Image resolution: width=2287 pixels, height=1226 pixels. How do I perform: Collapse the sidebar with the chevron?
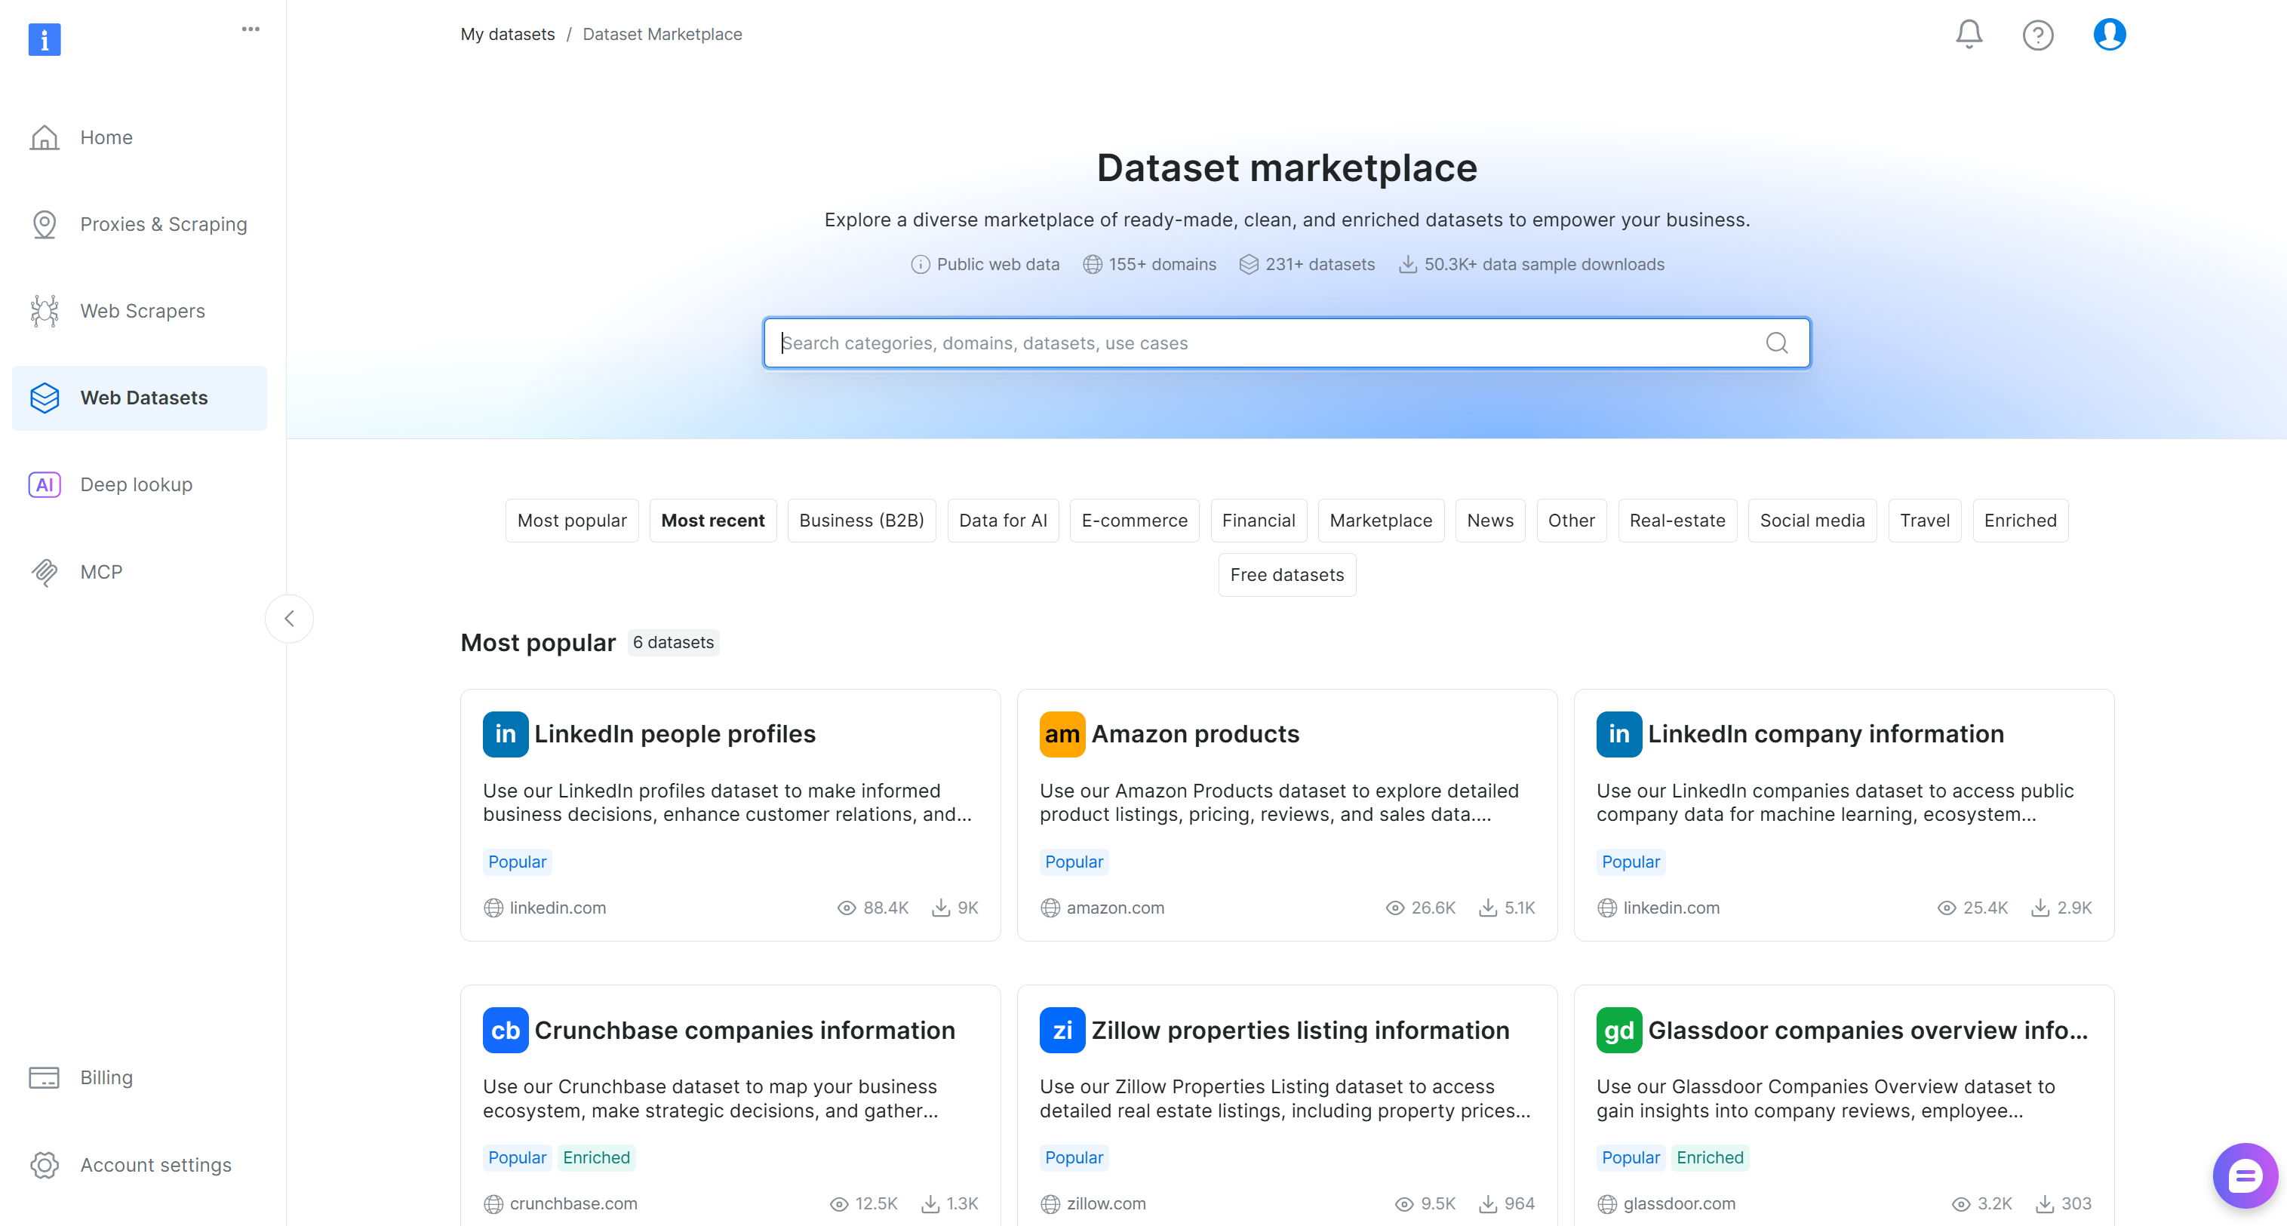click(290, 618)
